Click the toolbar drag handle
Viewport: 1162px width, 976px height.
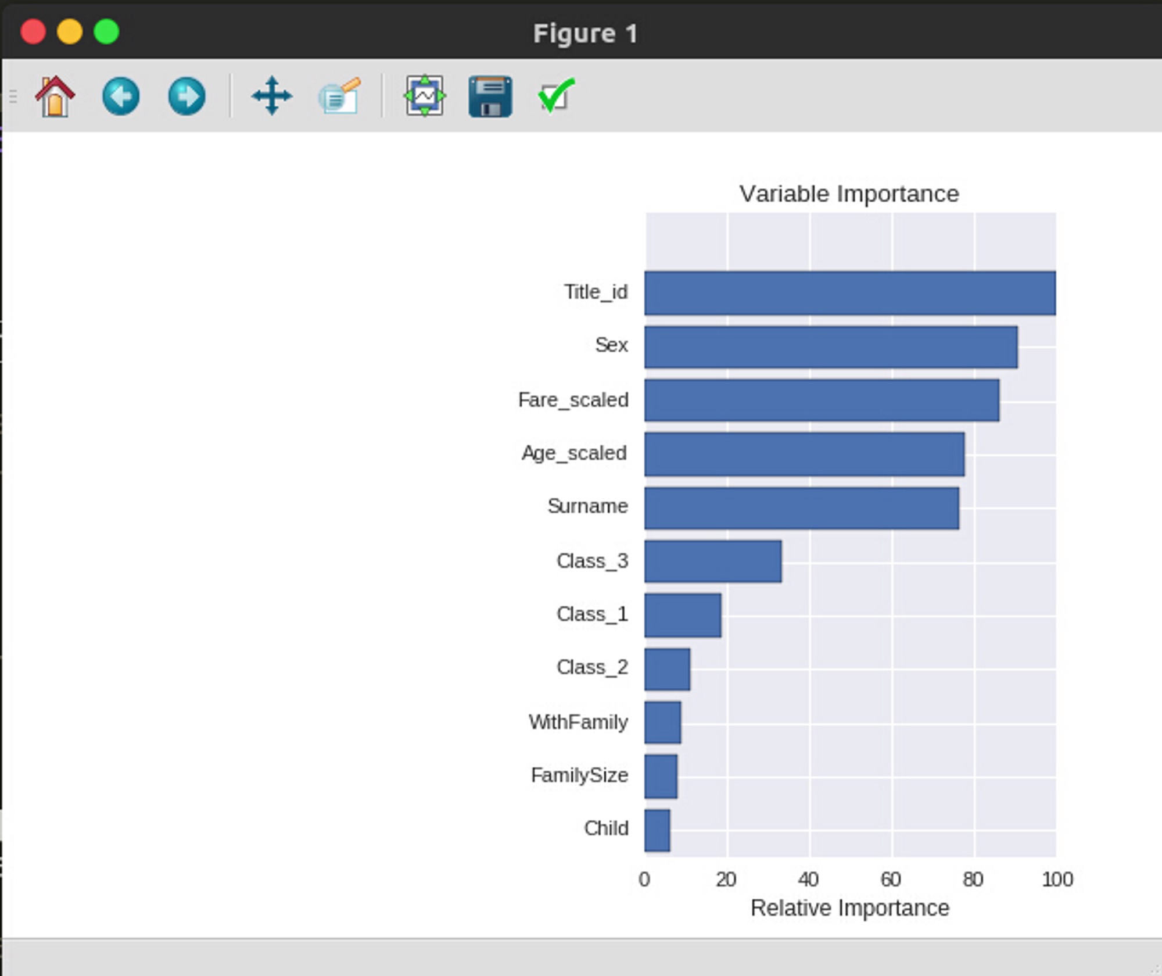click(13, 96)
